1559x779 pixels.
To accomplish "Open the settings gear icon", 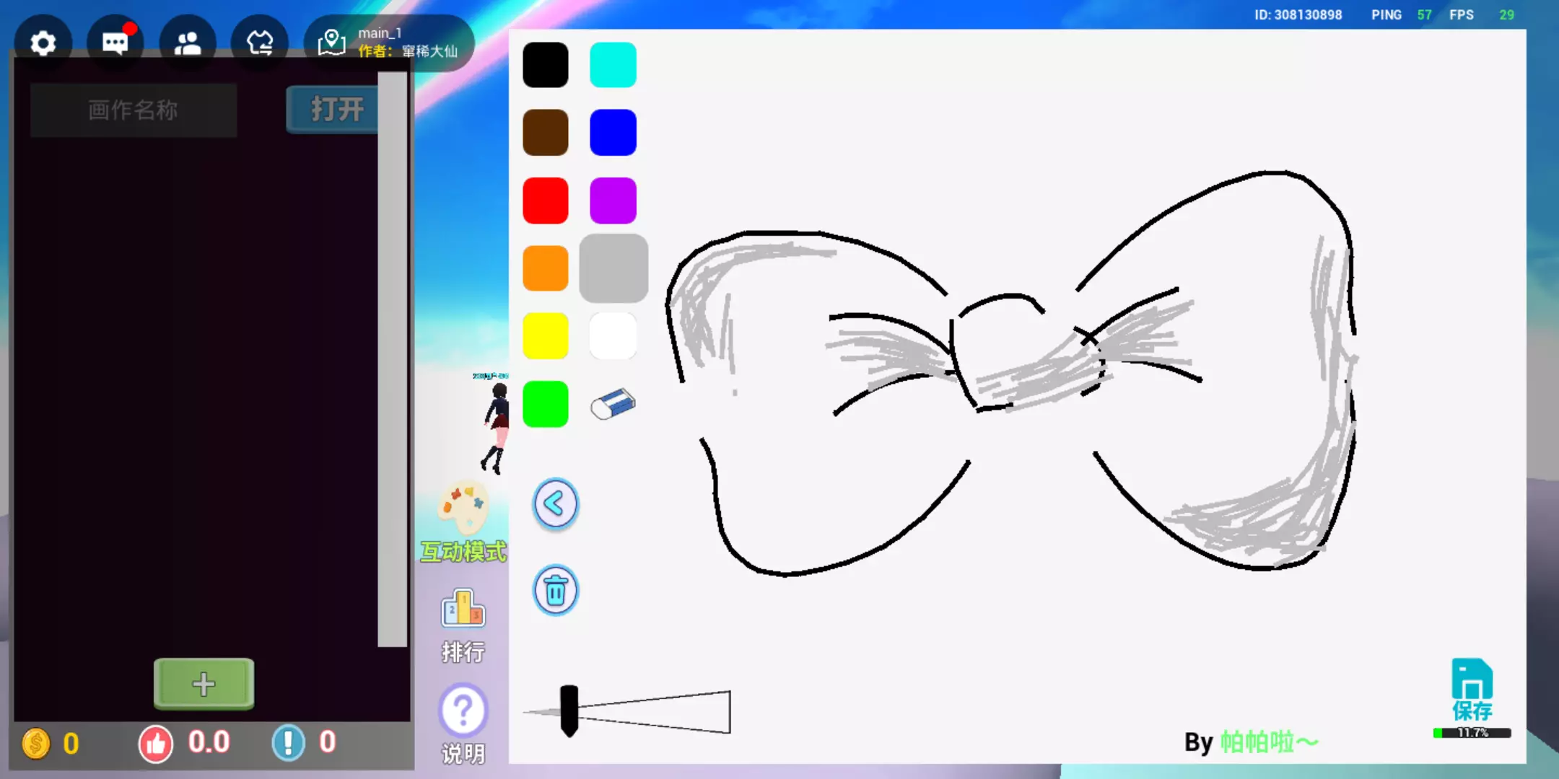I will (43, 43).
